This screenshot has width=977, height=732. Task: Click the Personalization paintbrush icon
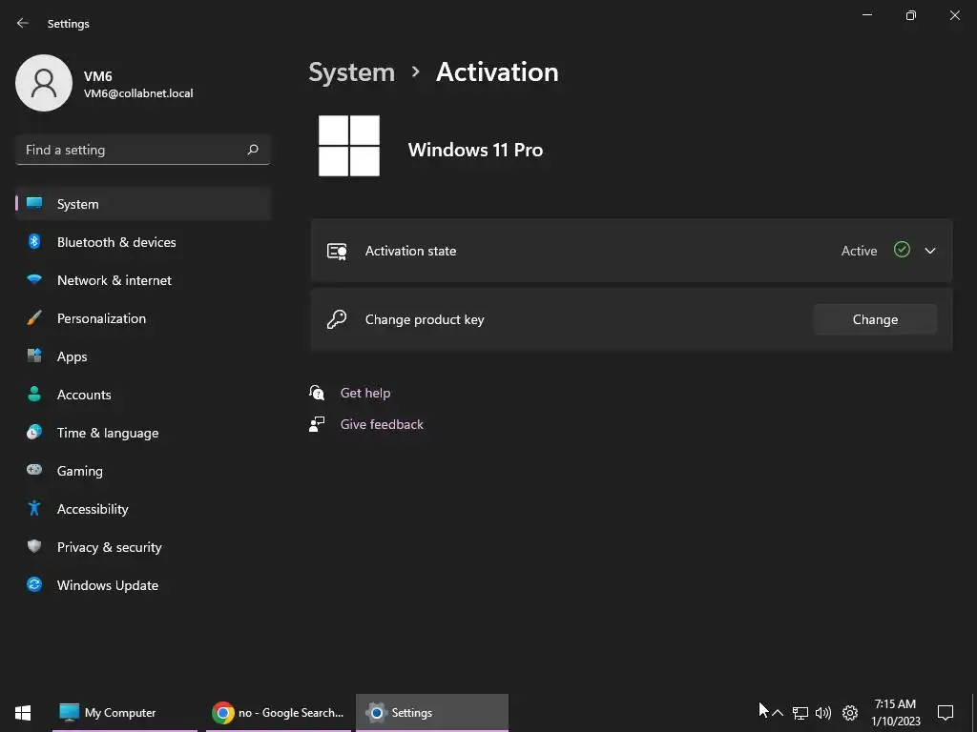tap(34, 318)
